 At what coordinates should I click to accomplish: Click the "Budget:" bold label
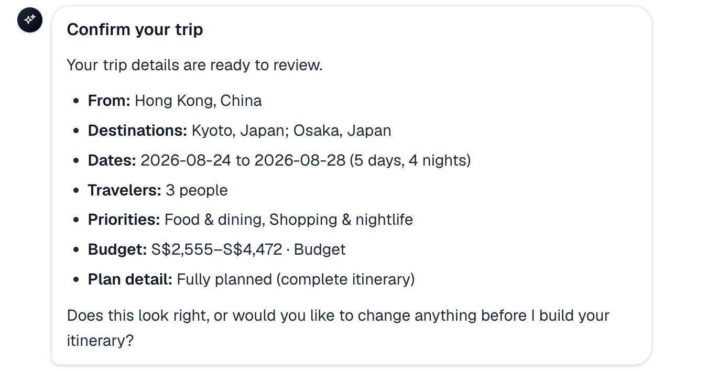117,249
